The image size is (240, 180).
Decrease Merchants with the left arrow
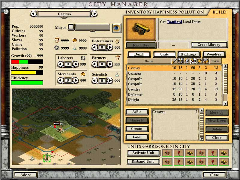pyautogui.click(x=60, y=80)
